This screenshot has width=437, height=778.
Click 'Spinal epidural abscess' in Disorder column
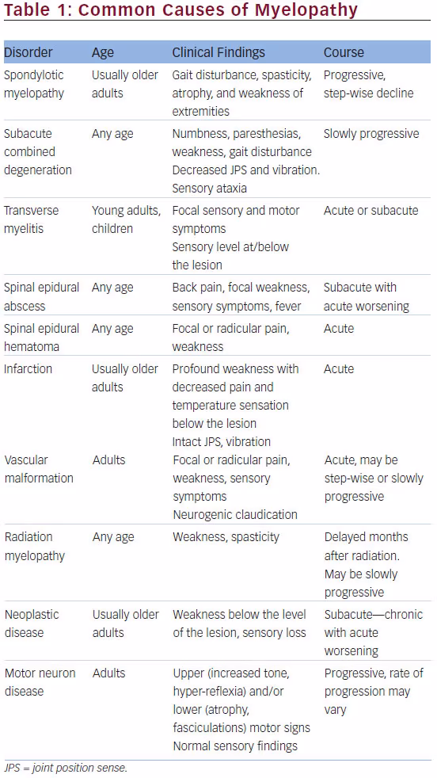click(x=41, y=297)
